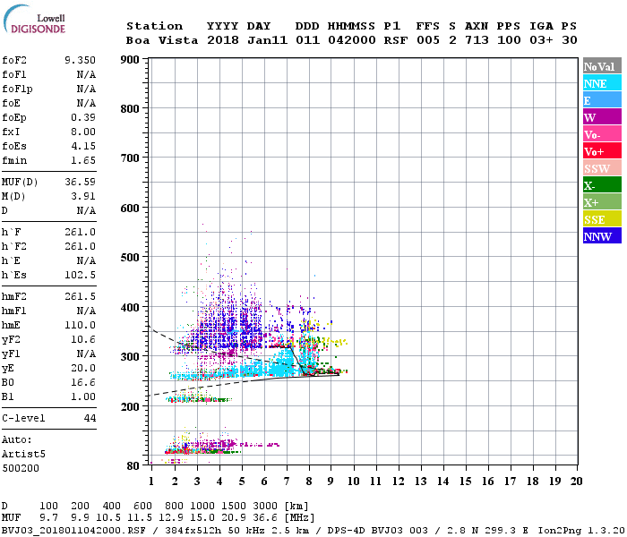Select the Vo+ red legend swatch

coord(602,151)
